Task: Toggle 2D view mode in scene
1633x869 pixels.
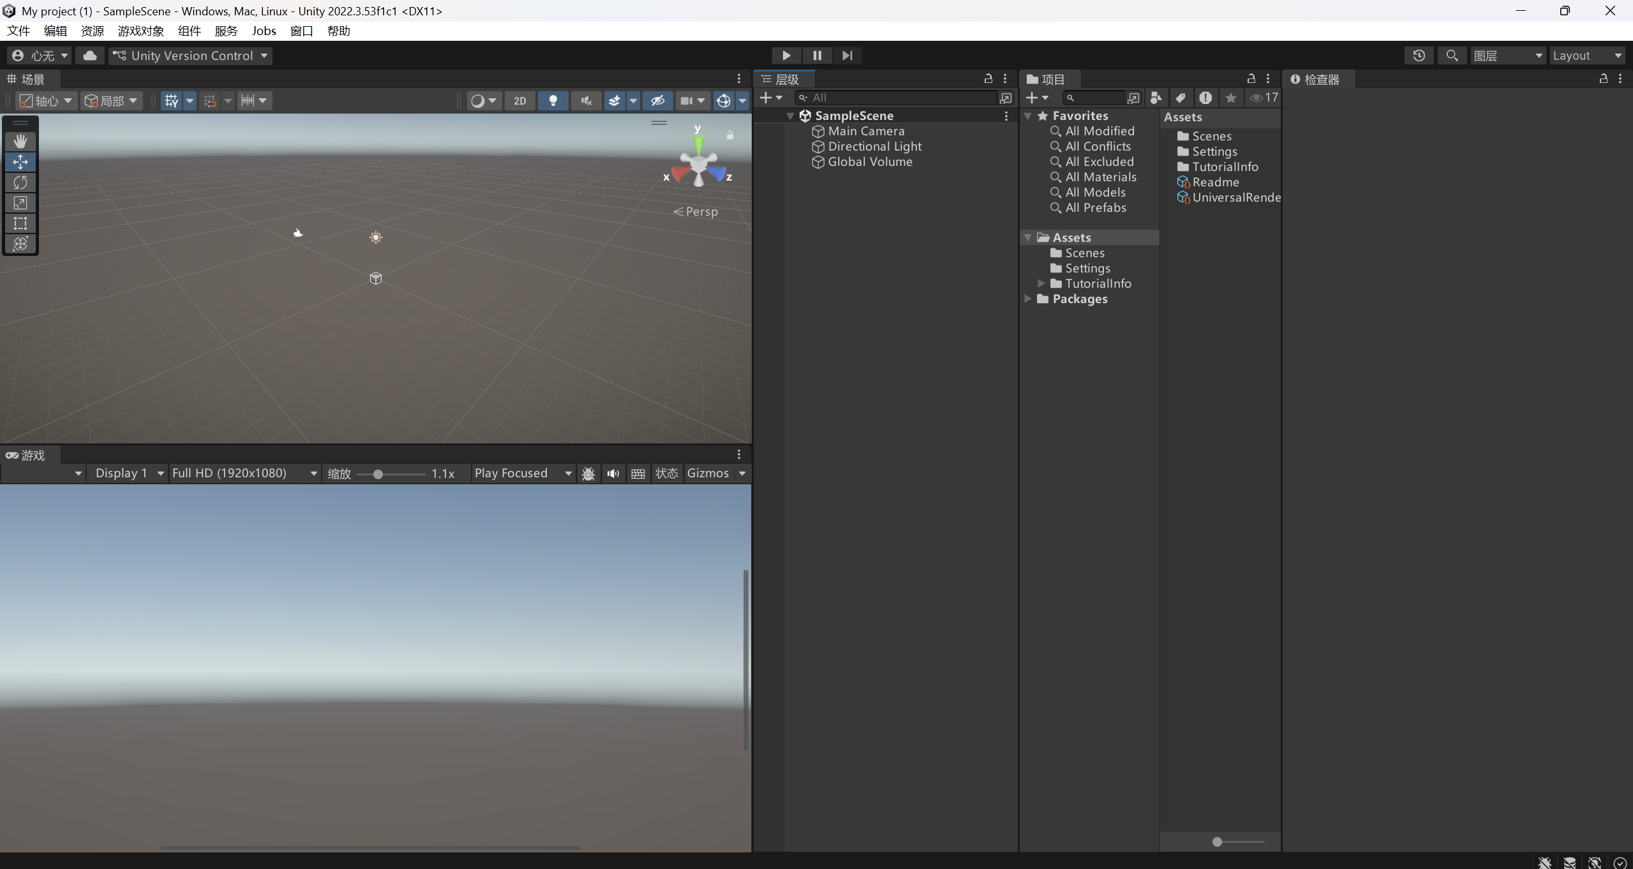Action: 519,101
